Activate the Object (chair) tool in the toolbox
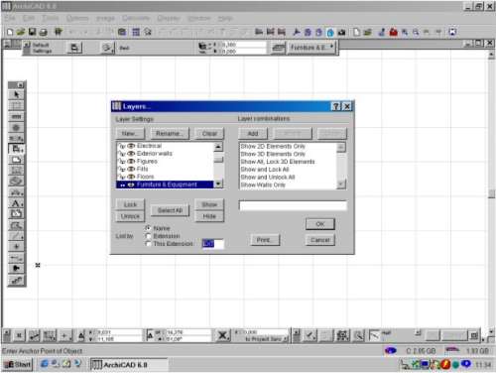496x373 pixels. point(16,149)
